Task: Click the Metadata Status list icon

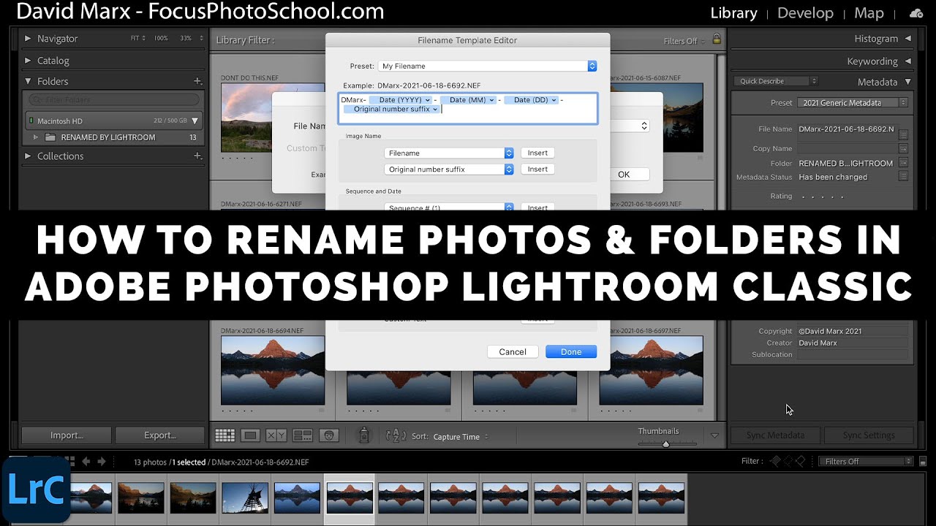Action: click(904, 176)
